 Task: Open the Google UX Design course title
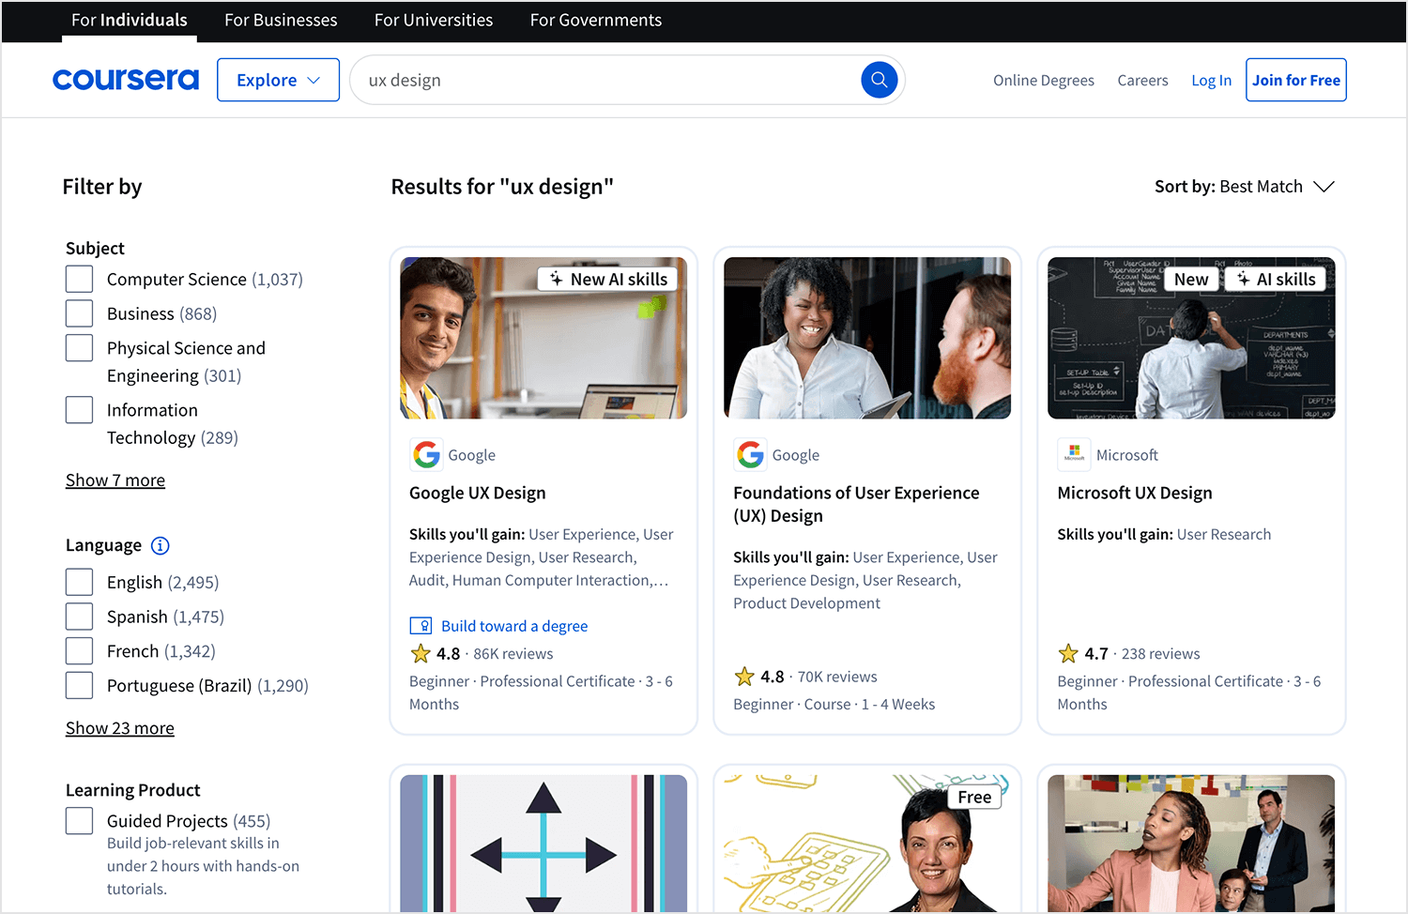[478, 493]
